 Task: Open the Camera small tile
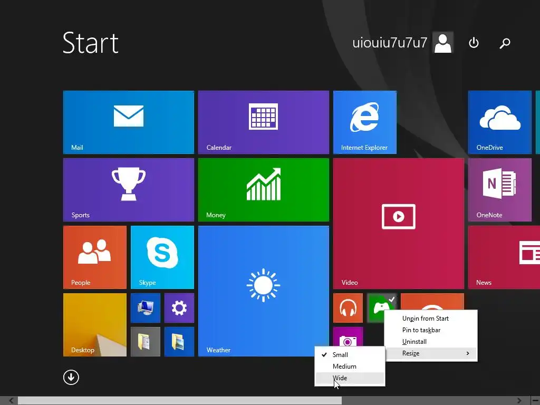tap(348, 337)
